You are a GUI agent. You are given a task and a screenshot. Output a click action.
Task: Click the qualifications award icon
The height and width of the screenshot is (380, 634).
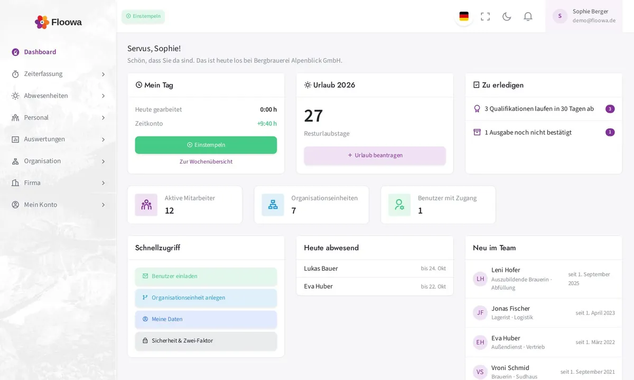pyautogui.click(x=477, y=109)
